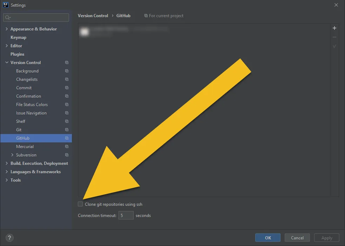The image size is (345, 246).
Task: Click project-level icon next to Git
Action: (x=67, y=130)
